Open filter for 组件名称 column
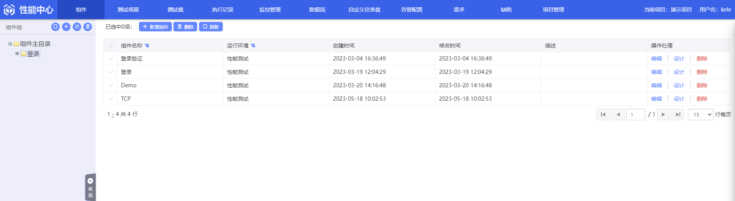The width and height of the screenshot is (735, 201). pyautogui.click(x=147, y=46)
